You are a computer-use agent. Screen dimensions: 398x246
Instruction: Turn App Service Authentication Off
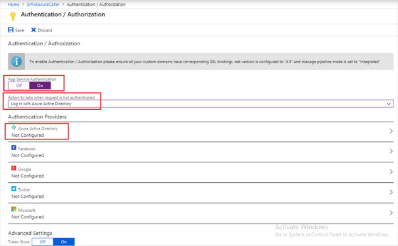pos(19,86)
